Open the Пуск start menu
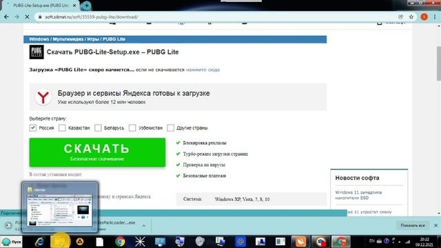The image size is (441, 248). [x=11, y=242]
